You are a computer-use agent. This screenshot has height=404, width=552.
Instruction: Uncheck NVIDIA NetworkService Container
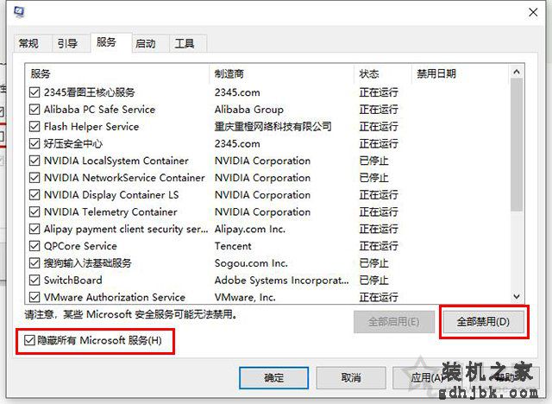pos(34,178)
